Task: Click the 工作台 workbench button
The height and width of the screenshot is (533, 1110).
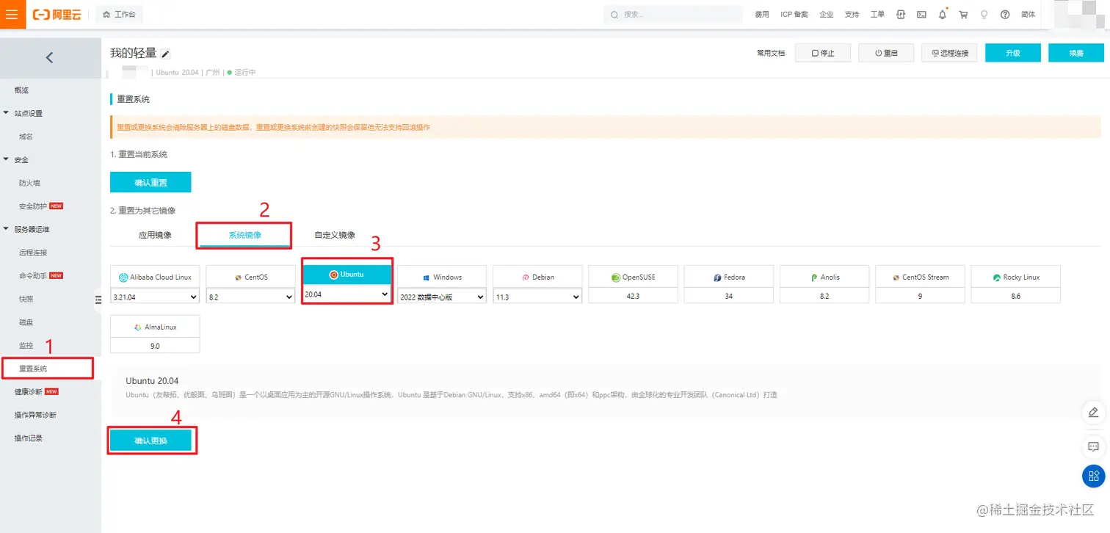Action: click(120, 14)
